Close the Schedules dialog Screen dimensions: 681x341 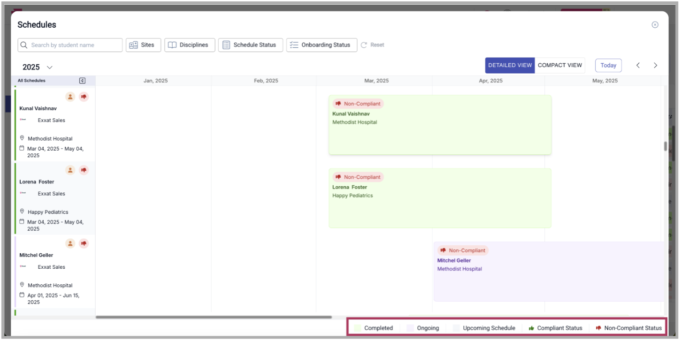click(655, 25)
